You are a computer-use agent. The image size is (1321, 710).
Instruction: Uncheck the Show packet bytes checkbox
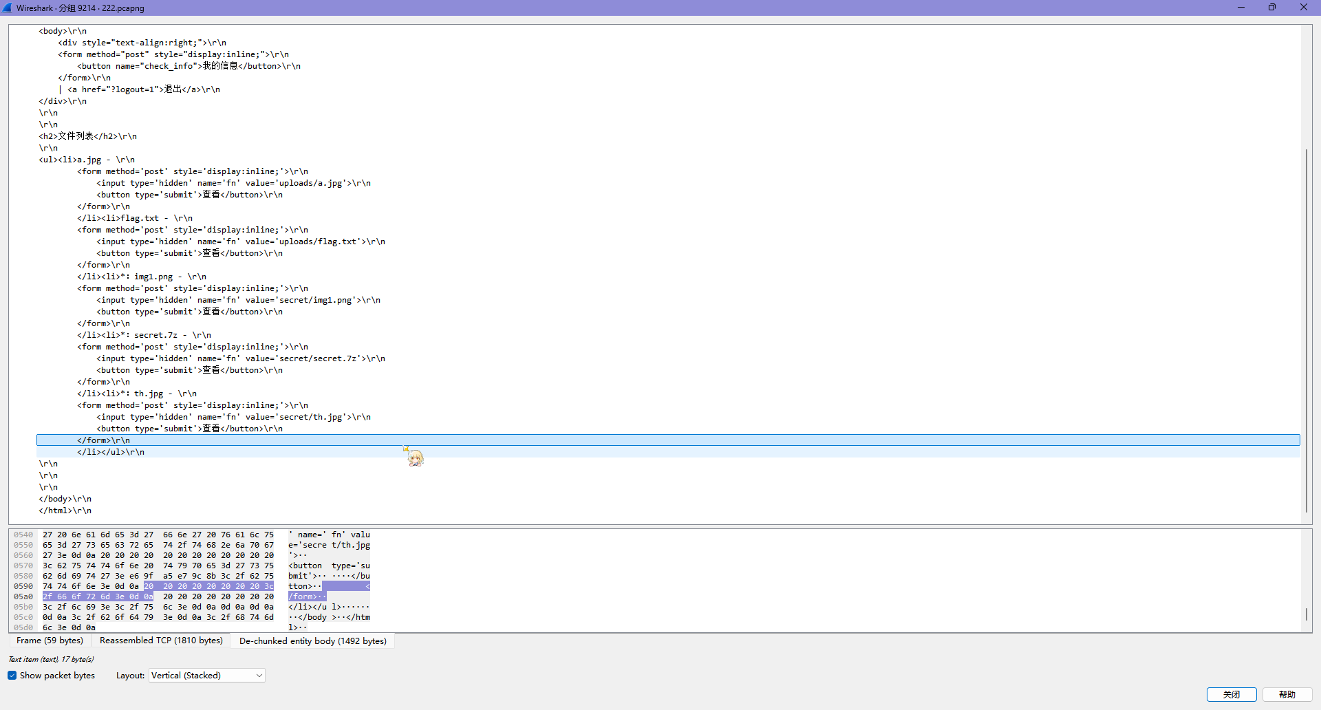click(12, 676)
